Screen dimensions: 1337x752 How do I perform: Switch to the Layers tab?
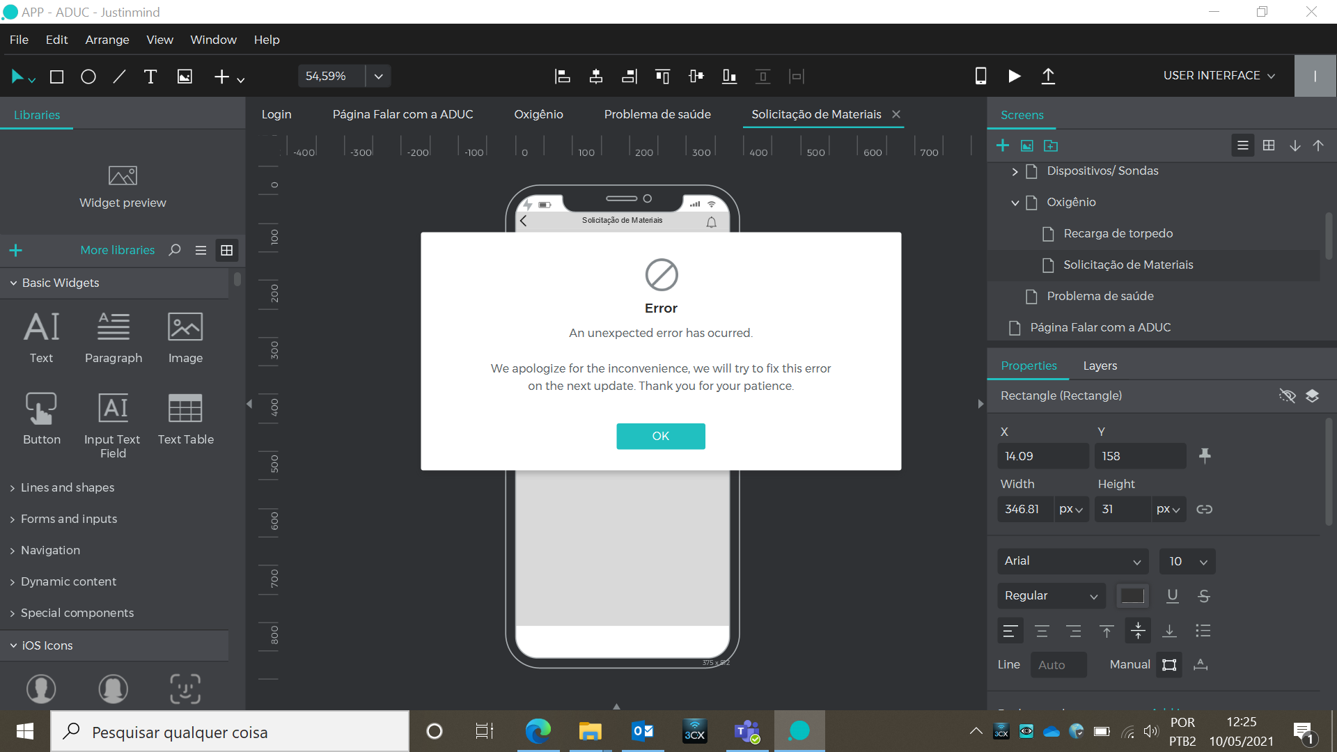point(1100,366)
